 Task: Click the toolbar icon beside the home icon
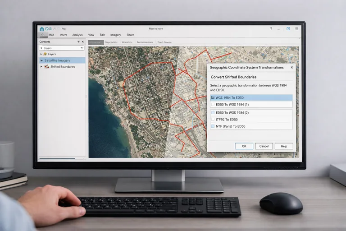click(x=47, y=29)
